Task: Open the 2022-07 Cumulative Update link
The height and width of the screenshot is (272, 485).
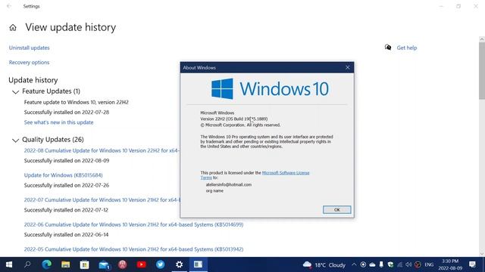Action: (102, 199)
